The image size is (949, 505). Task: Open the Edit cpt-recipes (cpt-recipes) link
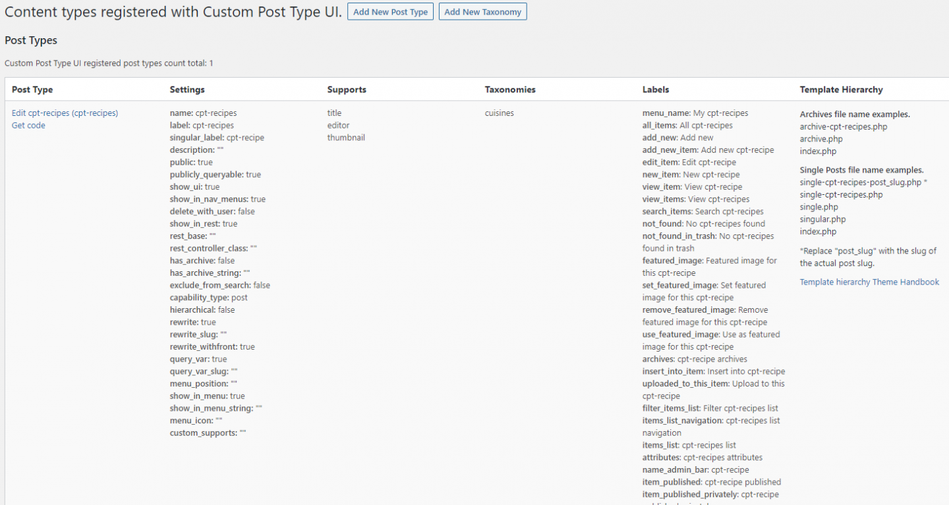pyautogui.click(x=65, y=113)
